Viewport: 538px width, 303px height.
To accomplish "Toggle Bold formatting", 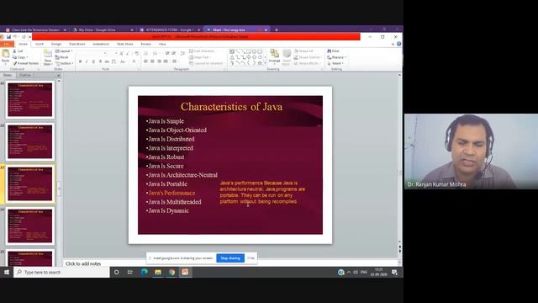I will click(x=81, y=61).
